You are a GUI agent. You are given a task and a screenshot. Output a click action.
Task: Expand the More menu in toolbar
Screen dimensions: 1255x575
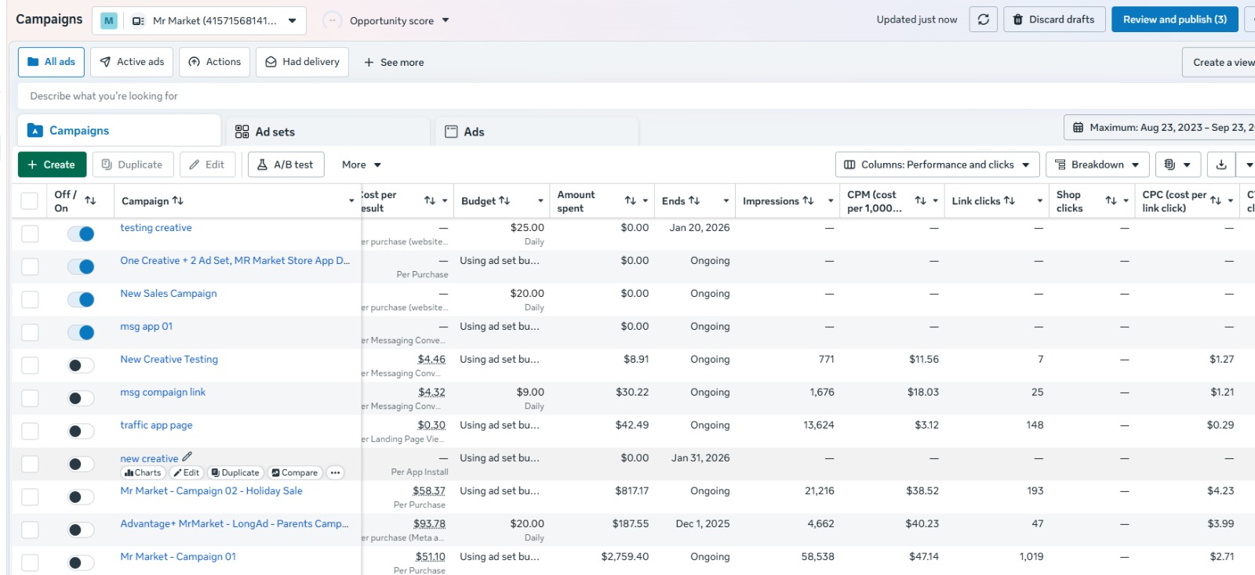point(361,165)
